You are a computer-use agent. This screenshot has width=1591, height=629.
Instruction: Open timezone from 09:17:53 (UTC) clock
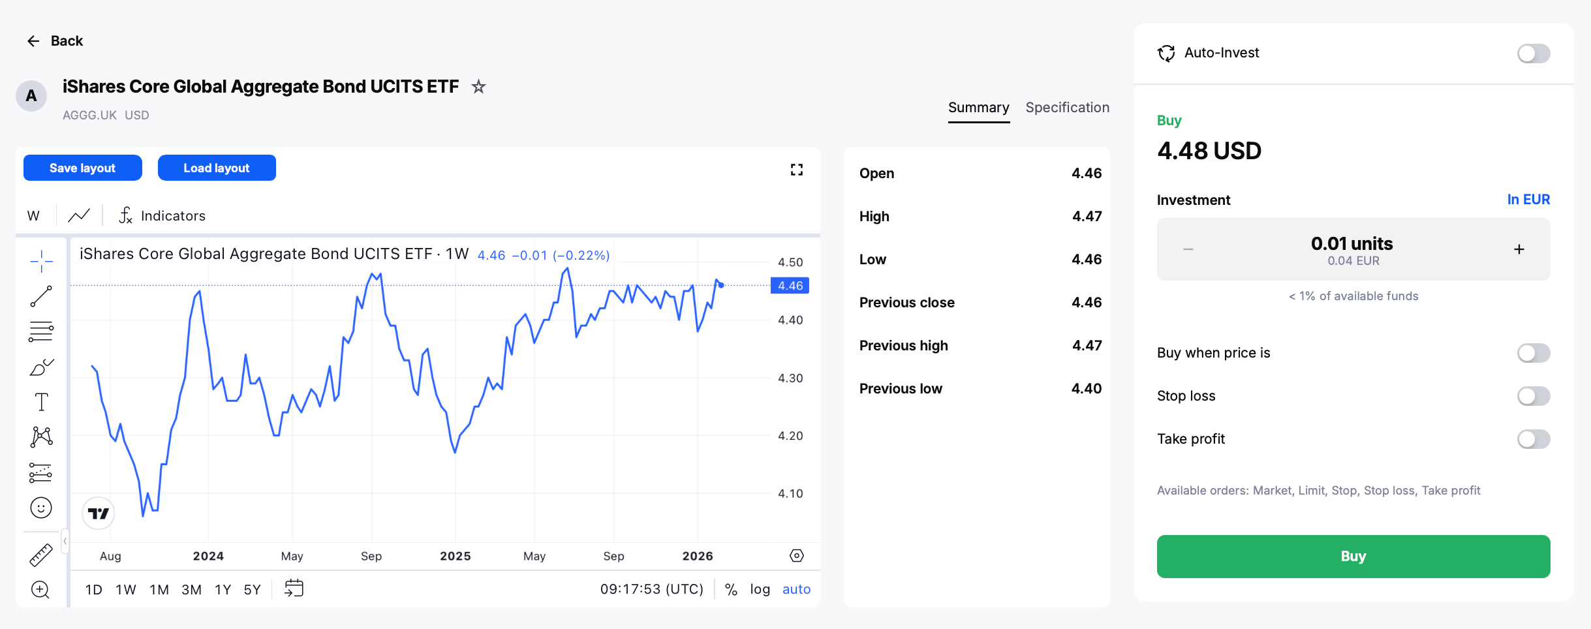(651, 589)
